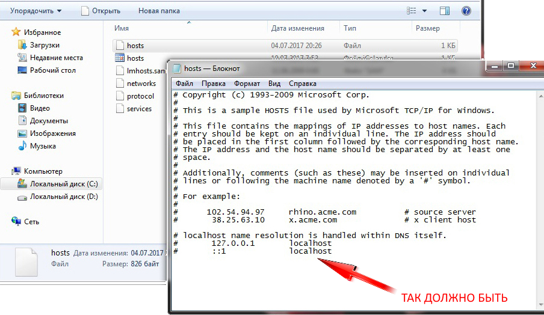Click the Открыть toolbar button
This screenshot has height=315, width=544.
coord(100,11)
